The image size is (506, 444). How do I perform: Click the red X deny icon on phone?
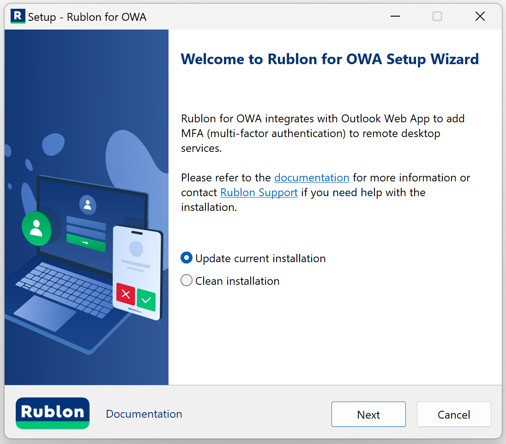126,294
